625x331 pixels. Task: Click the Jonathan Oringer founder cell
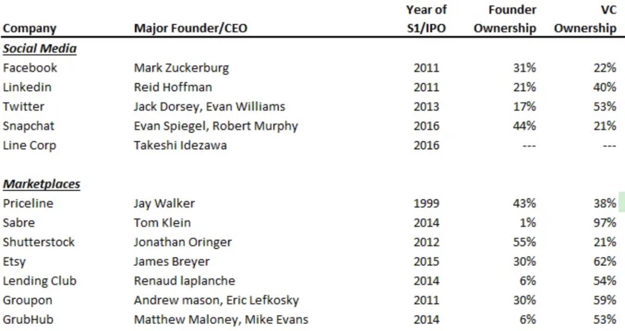click(x=183, y=242)
